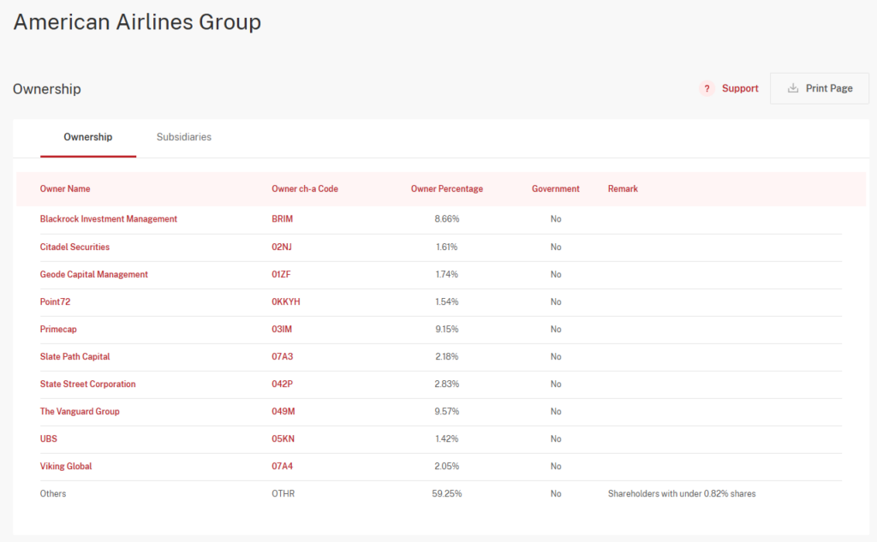Open the Primecap owner page

[58, 329]
